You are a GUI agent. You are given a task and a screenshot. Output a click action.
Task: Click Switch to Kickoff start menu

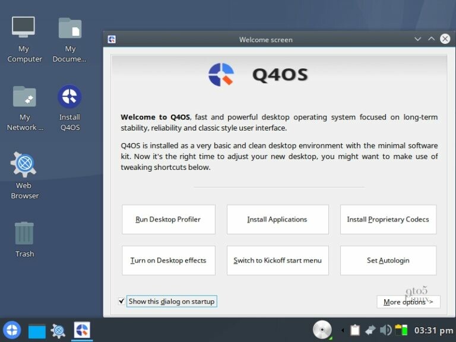tap(277, 261)
